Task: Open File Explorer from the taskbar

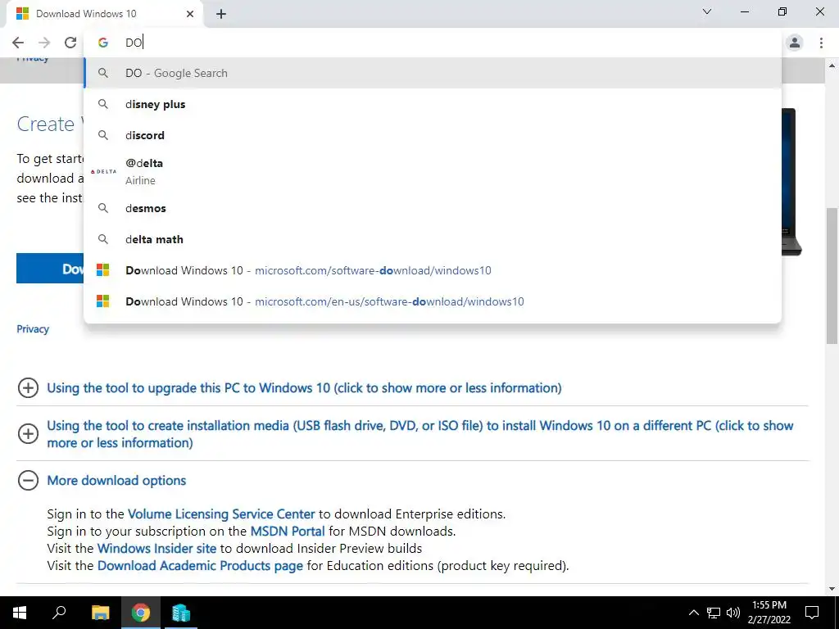Action: (x=100, y=613)
